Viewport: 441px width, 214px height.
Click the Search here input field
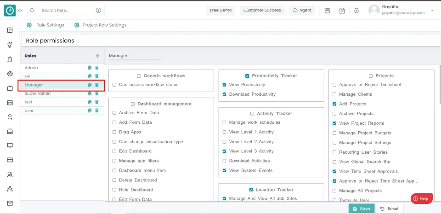click(x=67, y=10)
